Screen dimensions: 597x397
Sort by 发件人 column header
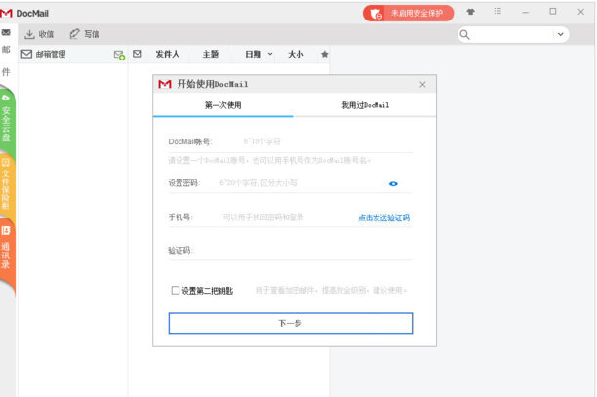coord(167,54)
